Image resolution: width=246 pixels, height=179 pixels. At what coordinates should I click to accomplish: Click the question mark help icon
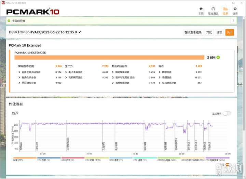[x=233, y=21]
